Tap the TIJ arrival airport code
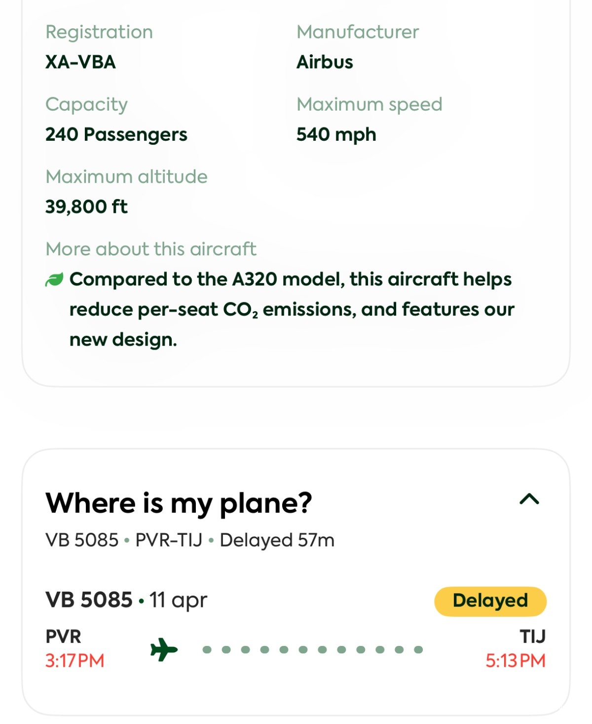Image resolution: width=592 pixels, height=724 pixels. click(x=533, y=637)
